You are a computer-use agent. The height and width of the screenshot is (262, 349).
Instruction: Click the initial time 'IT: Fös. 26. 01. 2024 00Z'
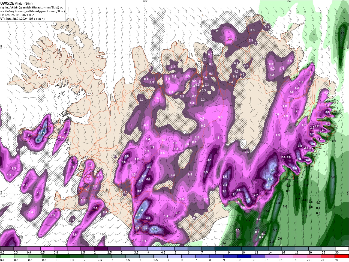pyautogui.click(x=17, y=15)
